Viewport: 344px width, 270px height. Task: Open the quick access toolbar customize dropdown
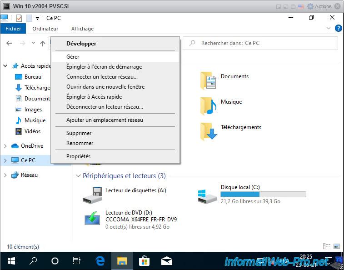point(37,18)
